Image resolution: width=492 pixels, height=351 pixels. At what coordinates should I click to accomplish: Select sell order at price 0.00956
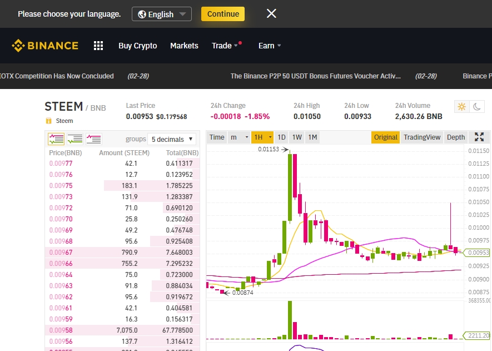point(122,342)
